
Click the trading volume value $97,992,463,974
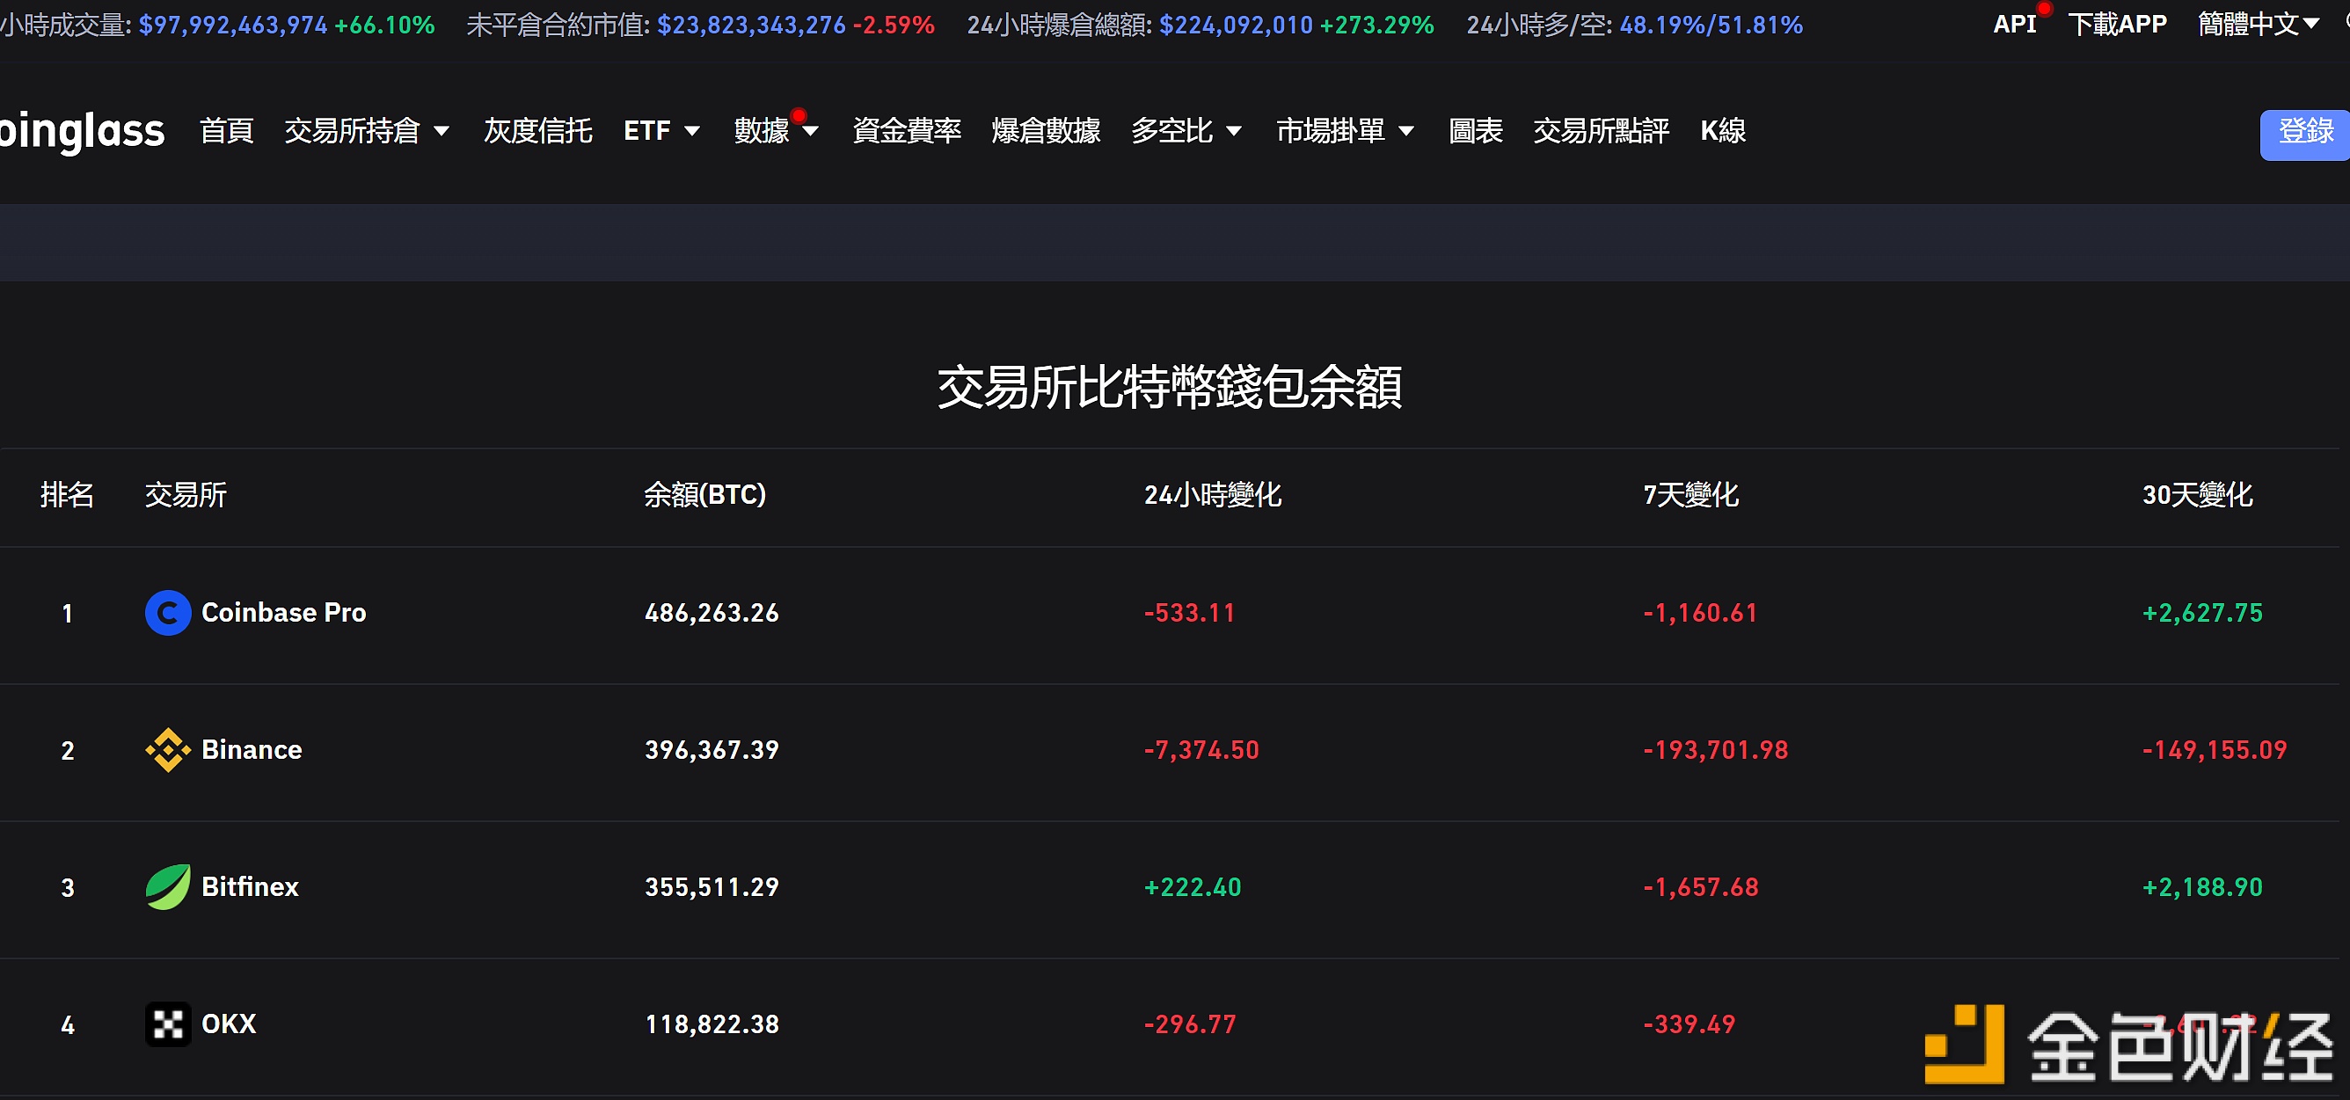tap(233, 25)
